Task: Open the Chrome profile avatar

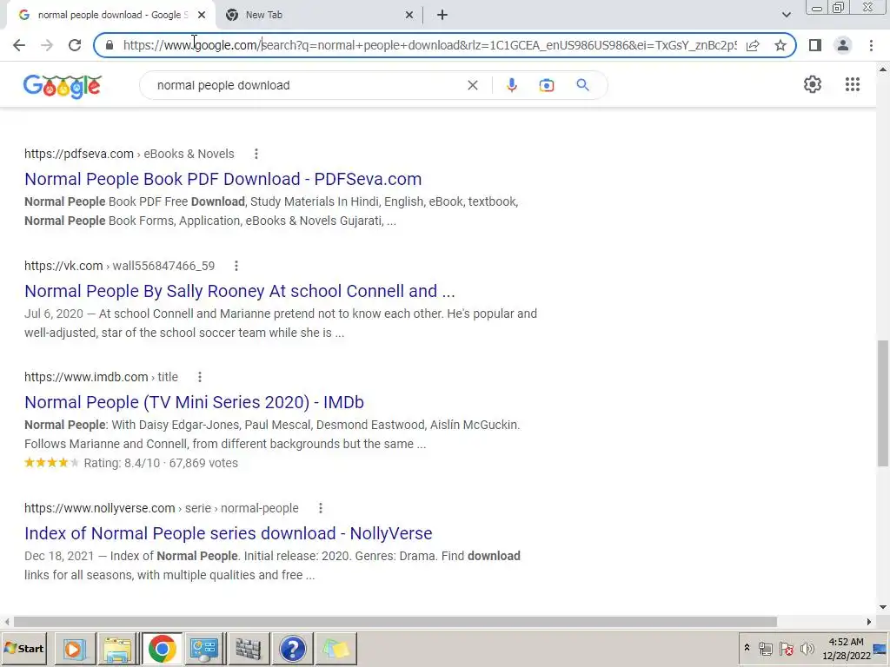Action: coord(843,45)
